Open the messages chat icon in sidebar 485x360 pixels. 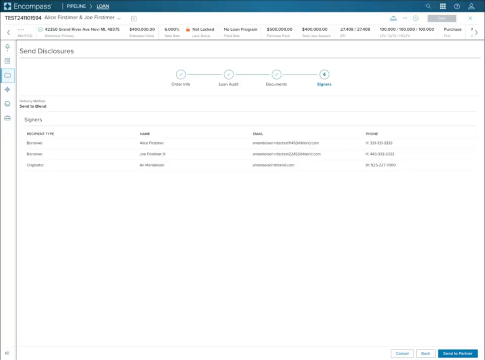(x=7, y=104)
